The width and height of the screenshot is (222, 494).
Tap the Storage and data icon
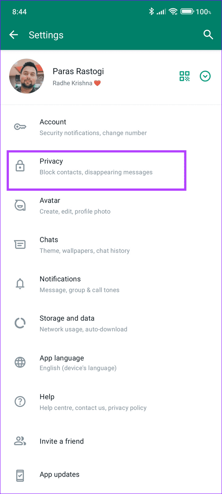pyautogui.click(x=20, y=323)
